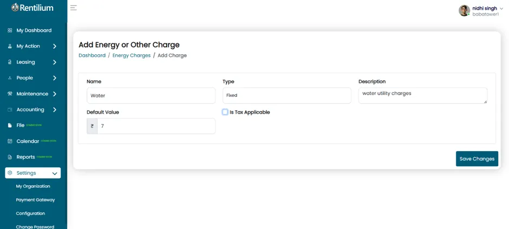Enable the Is Tax Applicable checkbox
The width and height of the screenshot is (509, 229).
pos(225,112)
